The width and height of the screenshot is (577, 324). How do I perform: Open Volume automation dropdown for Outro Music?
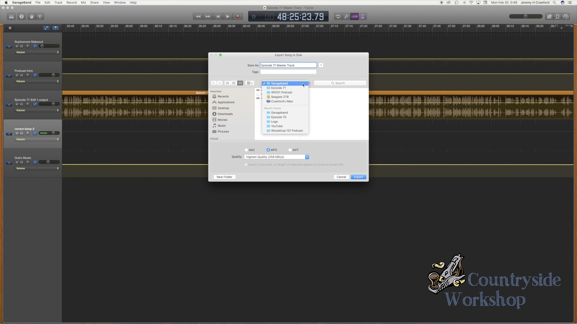[37, 169]
